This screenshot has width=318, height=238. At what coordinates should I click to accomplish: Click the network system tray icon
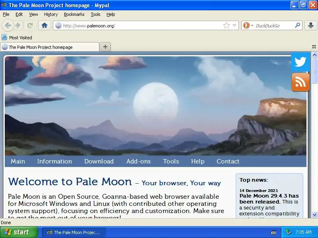pos(288,232)
